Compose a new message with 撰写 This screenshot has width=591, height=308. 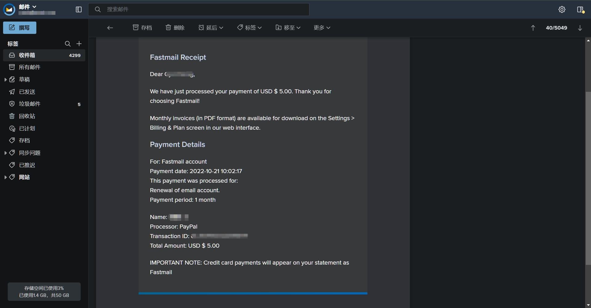[20, 28]
